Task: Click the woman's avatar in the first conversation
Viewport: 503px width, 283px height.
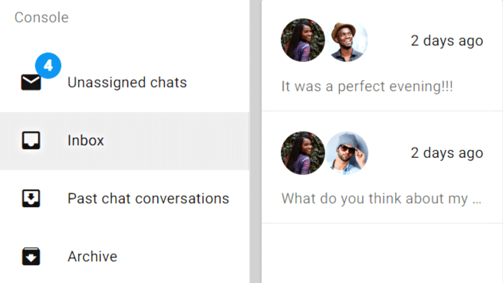Action: [302, 40]
